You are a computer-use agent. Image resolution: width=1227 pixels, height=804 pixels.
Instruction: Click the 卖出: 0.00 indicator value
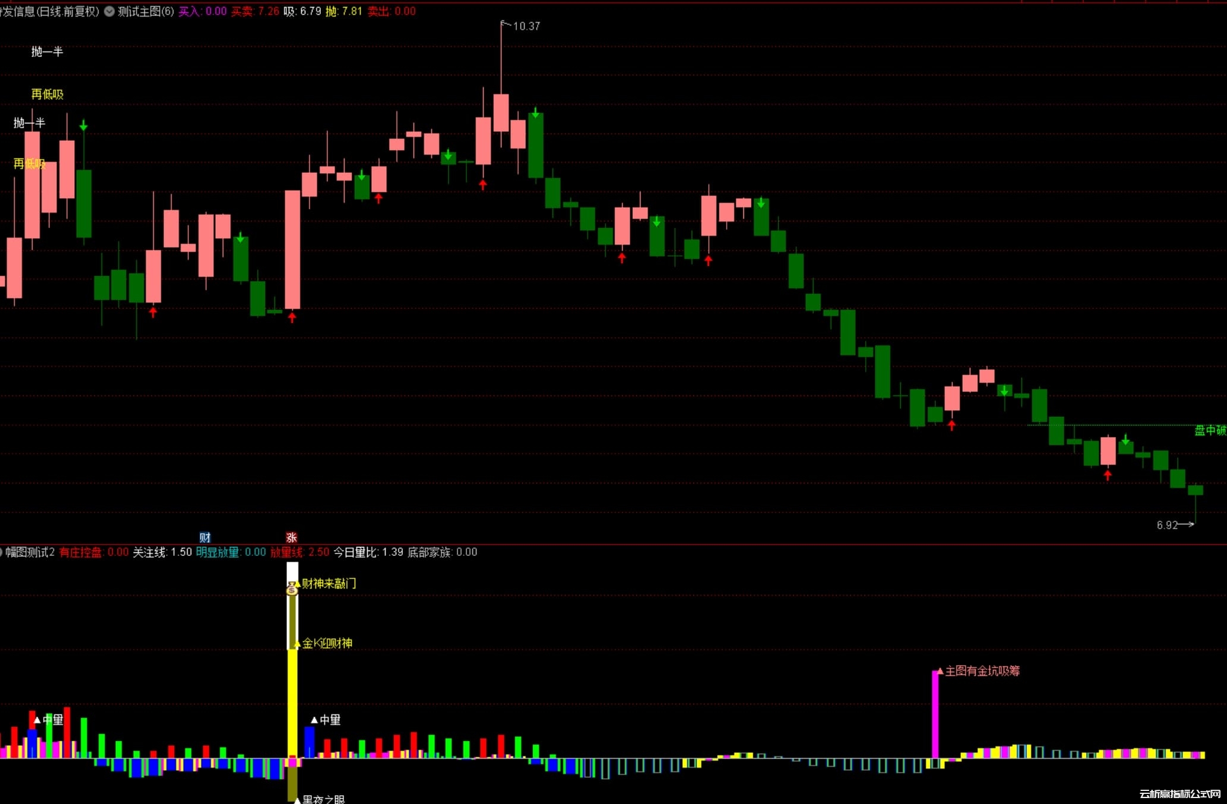392,11
